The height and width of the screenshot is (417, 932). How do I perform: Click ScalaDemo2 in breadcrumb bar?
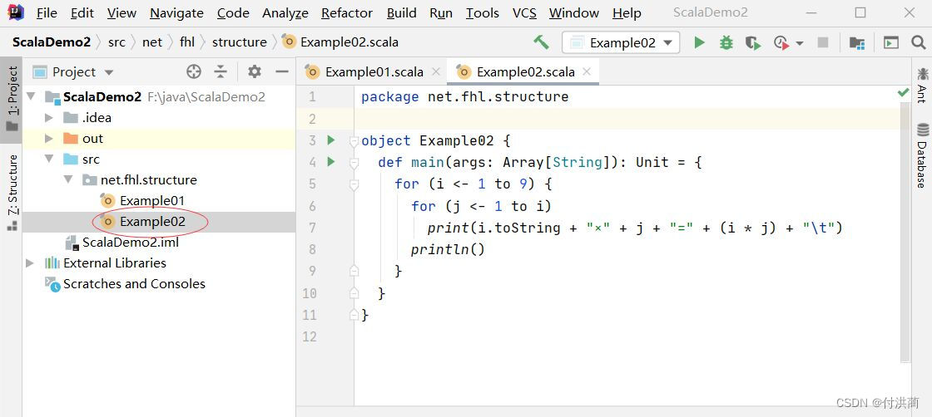point(52,42)
